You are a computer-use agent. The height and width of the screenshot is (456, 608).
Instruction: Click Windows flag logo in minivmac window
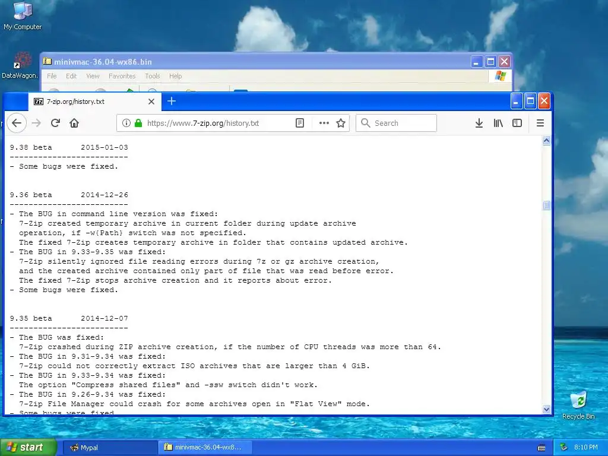pyautogui.click(x=500, y=76)
